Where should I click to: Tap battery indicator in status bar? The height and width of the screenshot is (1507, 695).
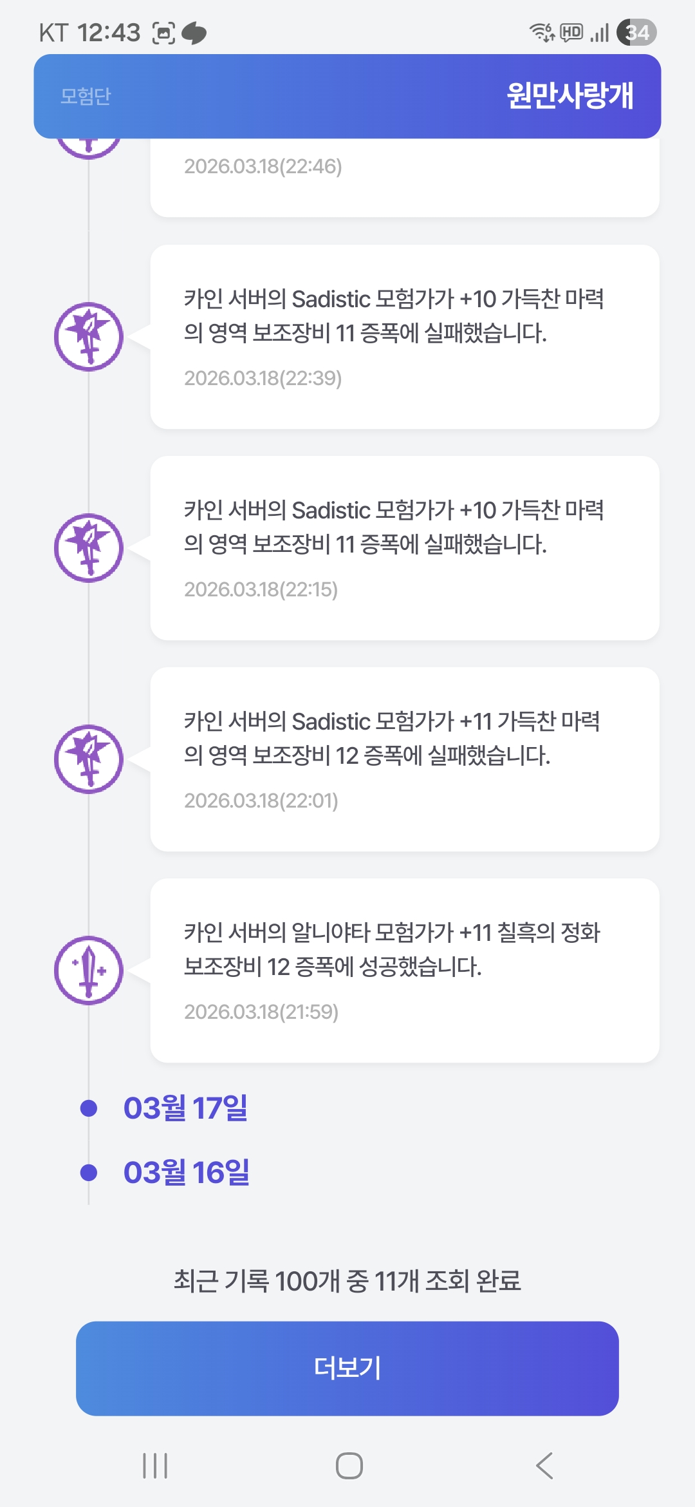click(636, 32)
